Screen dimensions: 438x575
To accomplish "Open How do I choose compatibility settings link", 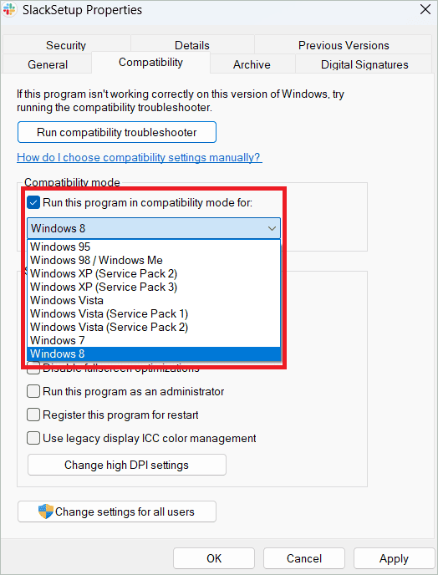I will (140, 158).
